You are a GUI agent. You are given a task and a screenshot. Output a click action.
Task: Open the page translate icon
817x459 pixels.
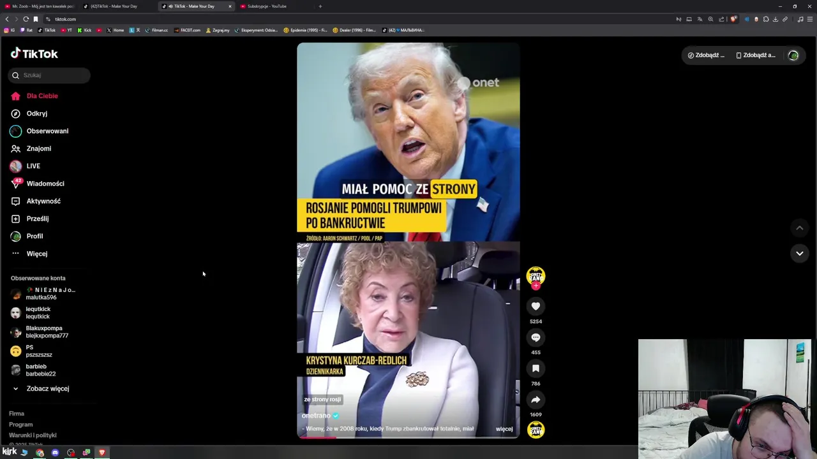[700, 19]
